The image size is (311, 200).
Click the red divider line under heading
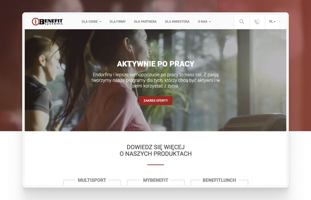(155, 165)
